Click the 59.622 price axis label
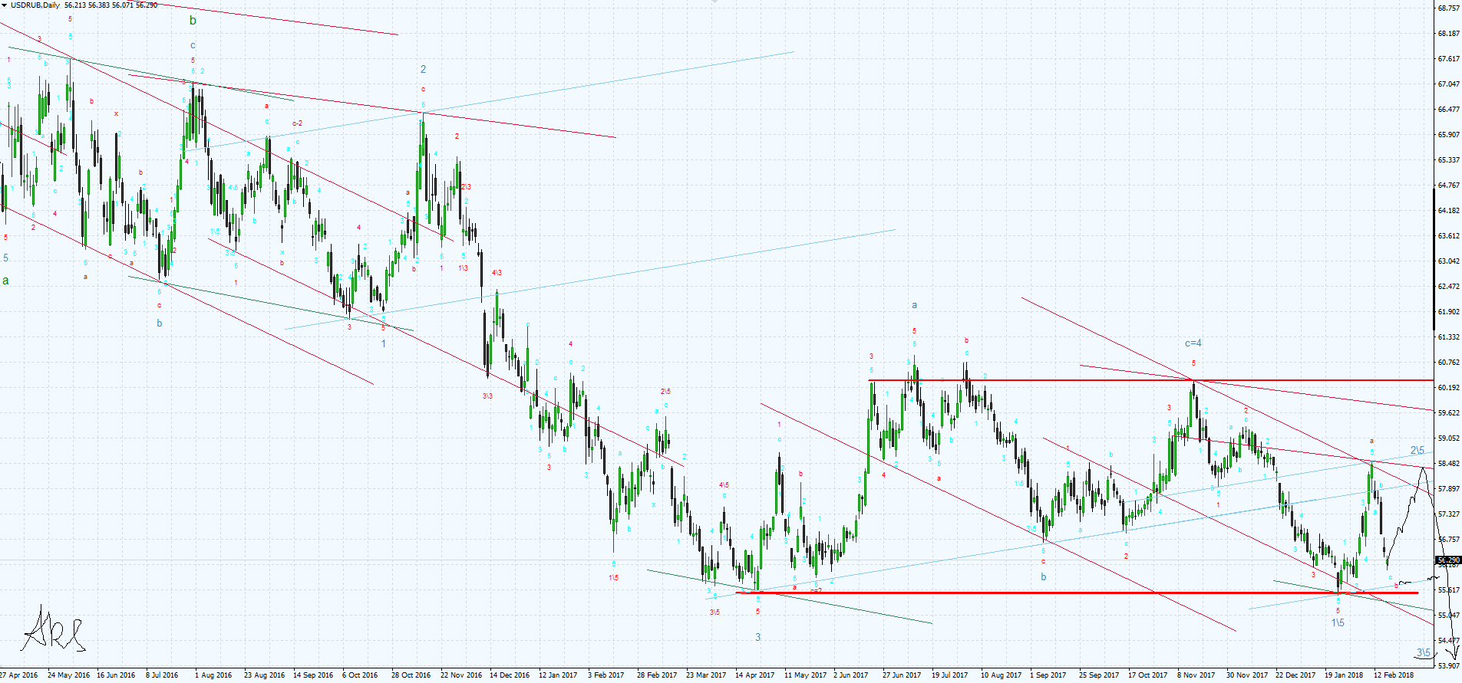1462x683 pixels. tap(1449, 413)
